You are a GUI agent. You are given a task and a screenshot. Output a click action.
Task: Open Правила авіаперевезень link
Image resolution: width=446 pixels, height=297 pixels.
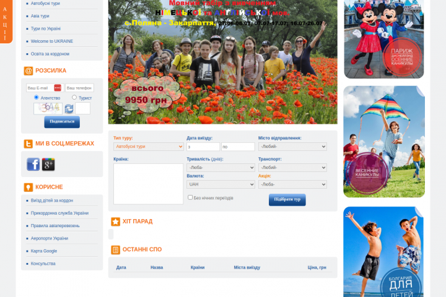click(55, 226)
